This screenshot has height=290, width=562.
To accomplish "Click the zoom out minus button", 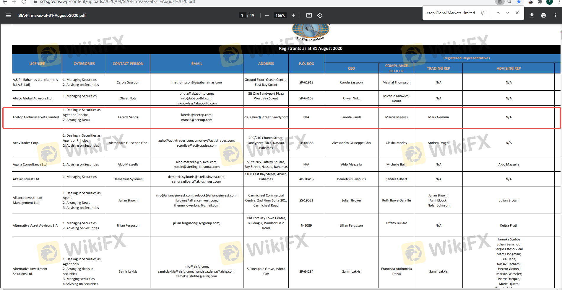I will (267, 15).
